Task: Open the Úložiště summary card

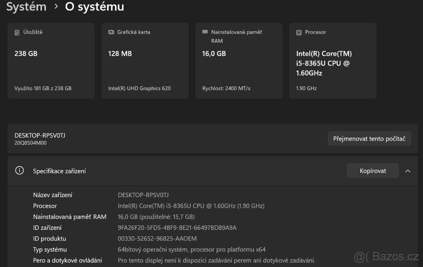Action: 51,61
